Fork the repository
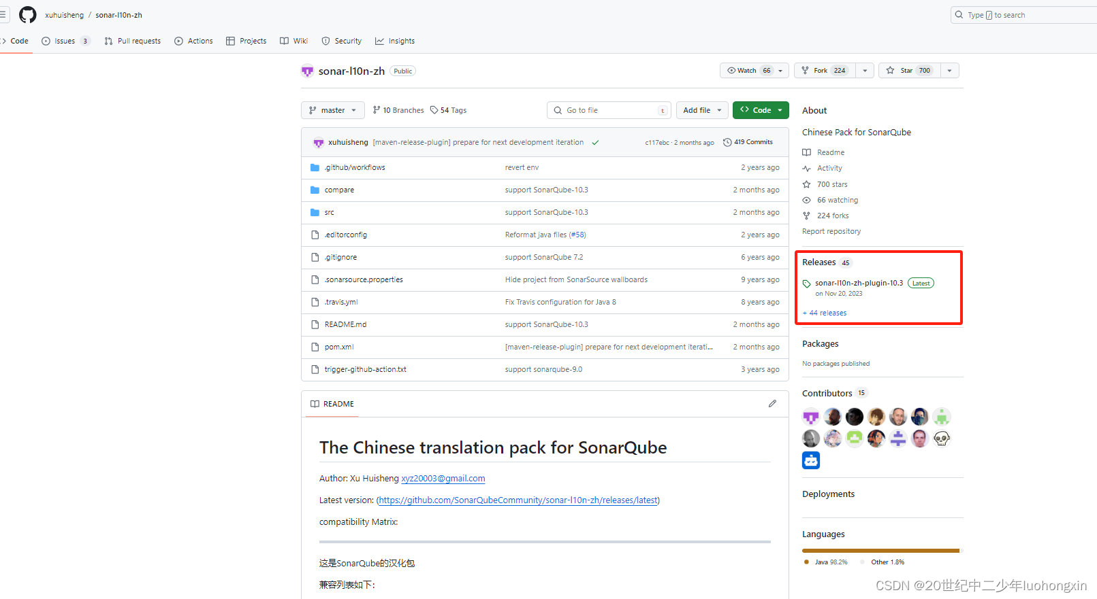 coord(825,71)
